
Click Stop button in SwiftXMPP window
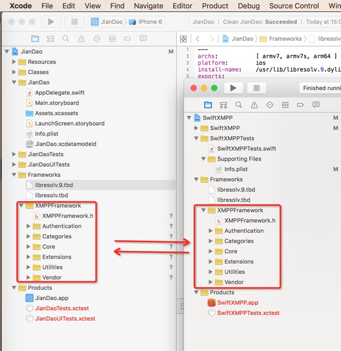pos(257,88)
